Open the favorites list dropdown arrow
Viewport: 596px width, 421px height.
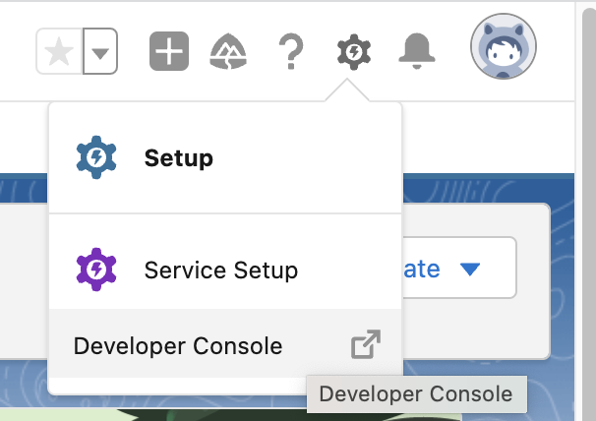click(x=100, y=51)
